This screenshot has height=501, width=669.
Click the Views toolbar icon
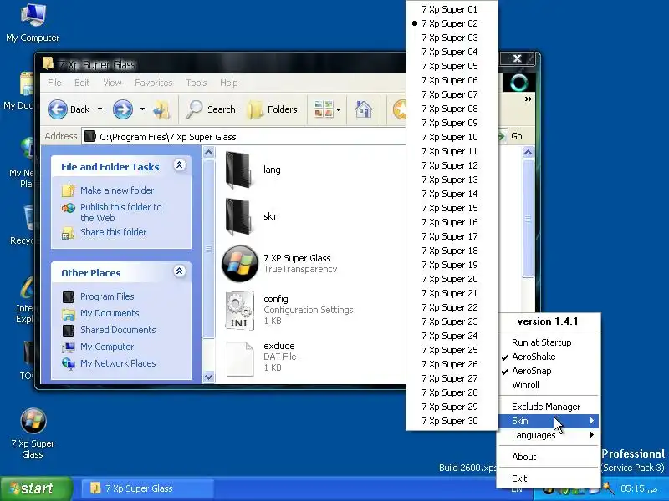[x=324, y=109]
